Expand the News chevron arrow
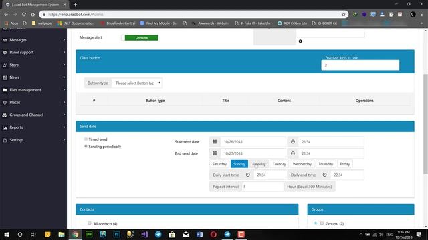Image resolution: width=428 pixels, height=240 pixels. [x=64, y=77]
